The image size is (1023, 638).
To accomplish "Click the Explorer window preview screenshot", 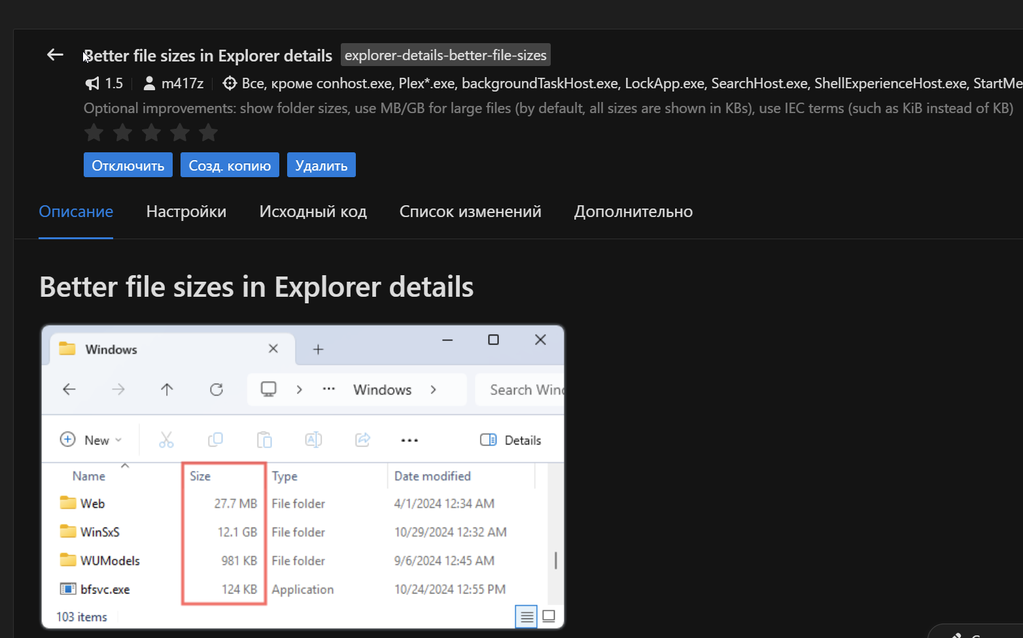I will pos(303,477).
